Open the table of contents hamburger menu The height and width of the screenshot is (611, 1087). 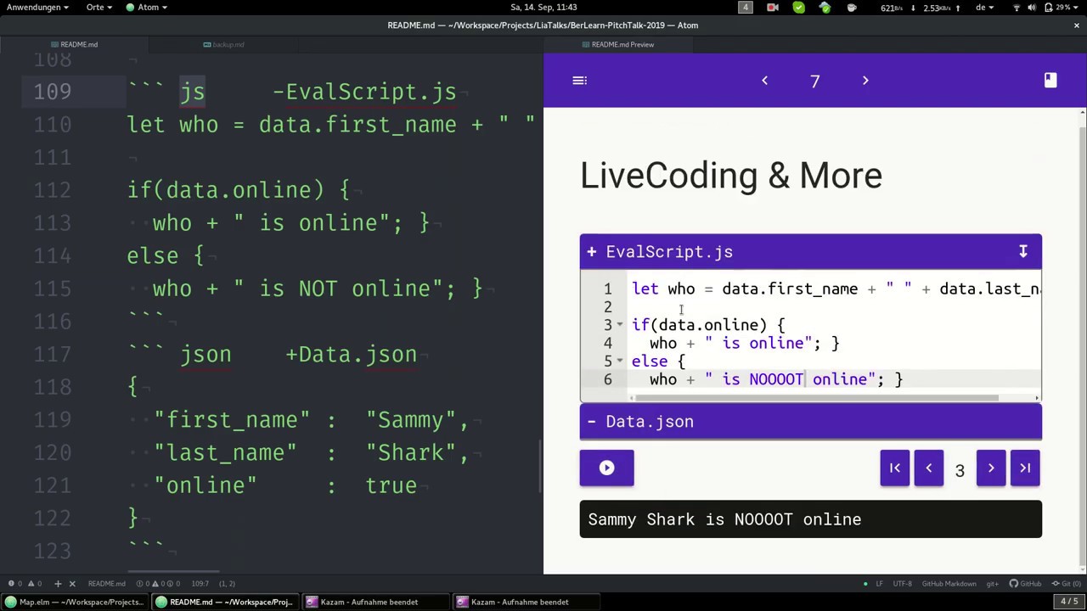(x=580, y=81)
